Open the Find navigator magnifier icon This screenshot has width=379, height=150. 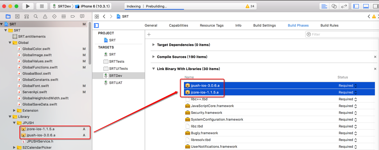[36, 16]
